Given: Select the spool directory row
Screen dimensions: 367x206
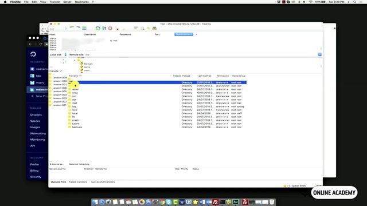Looking at the screenshot, I should (x=157, y=89).
